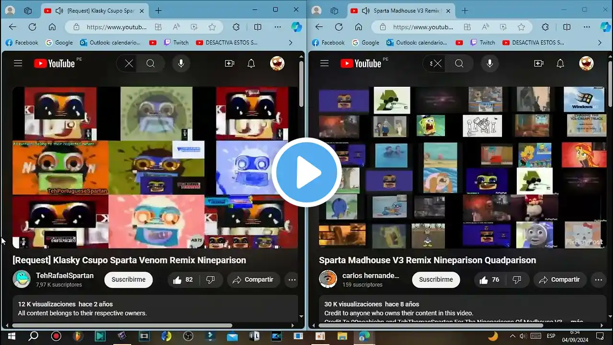Open workspaces icon in the left Edge window
Screen dimensions: 613x345
(x=28, y=11)
